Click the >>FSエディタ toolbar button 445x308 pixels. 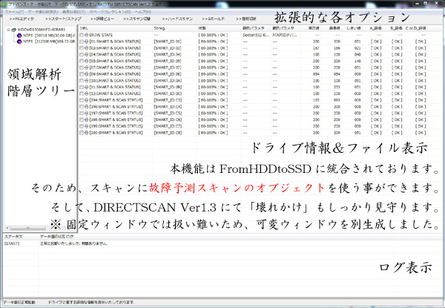point(22,19)
